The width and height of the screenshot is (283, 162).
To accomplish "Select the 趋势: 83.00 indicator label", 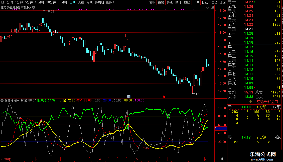I will pos(84,100).
